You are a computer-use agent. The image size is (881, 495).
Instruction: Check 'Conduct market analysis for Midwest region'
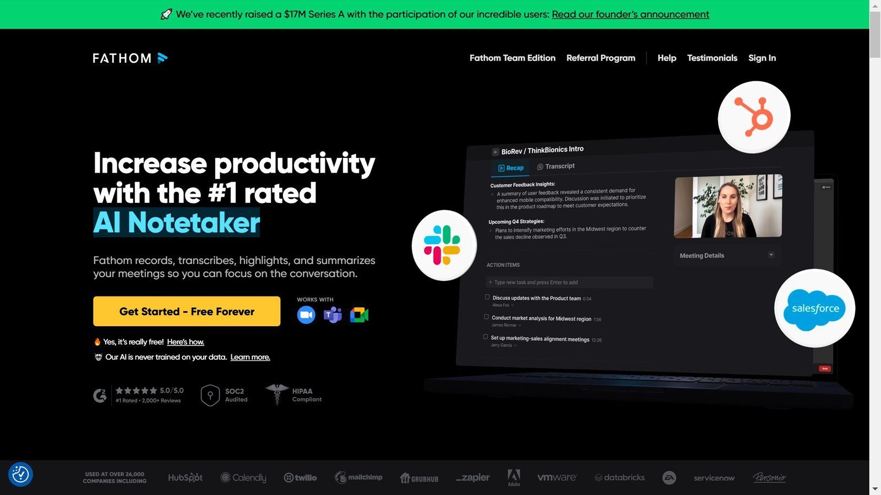486,317
